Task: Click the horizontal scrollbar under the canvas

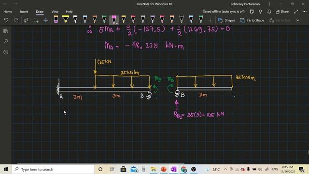Action: click(101, 163)
